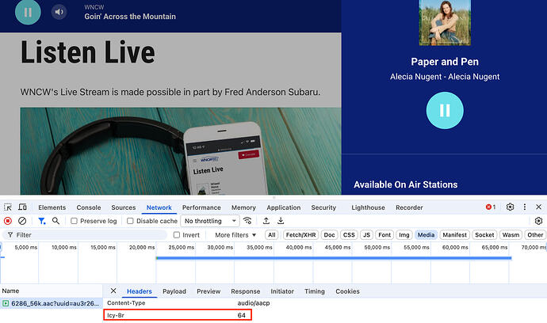This screenshot has height=323, width=547.
Task: Click the headphones and phone article image
Action: click(181, 151)
